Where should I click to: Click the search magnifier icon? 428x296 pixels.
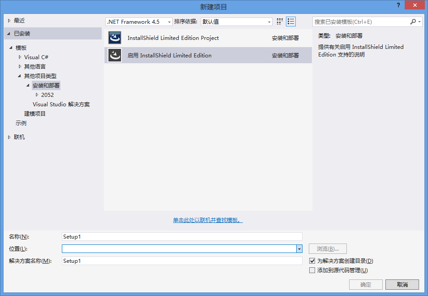413,22
